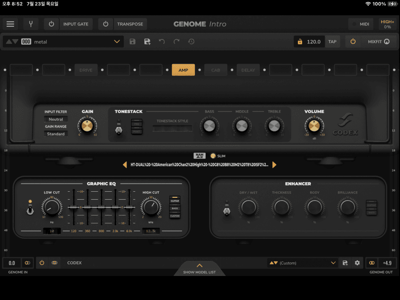This screenshot has width=400, height=300.
Task: Toggle the tempo lock icon
Action: click(300, 41)
